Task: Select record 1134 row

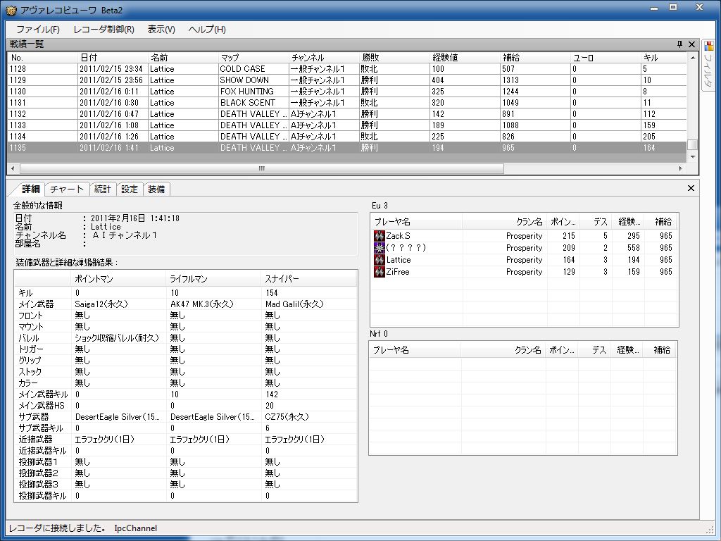Action: click(347, 137)
